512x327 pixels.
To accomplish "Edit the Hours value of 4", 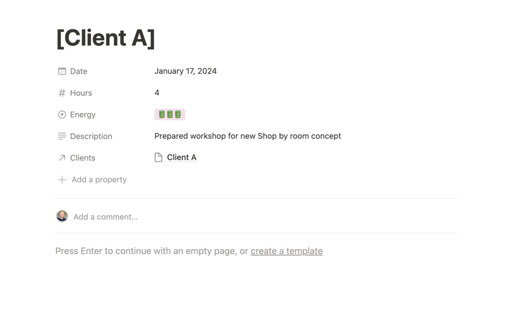I will click(x=157, y=93).
